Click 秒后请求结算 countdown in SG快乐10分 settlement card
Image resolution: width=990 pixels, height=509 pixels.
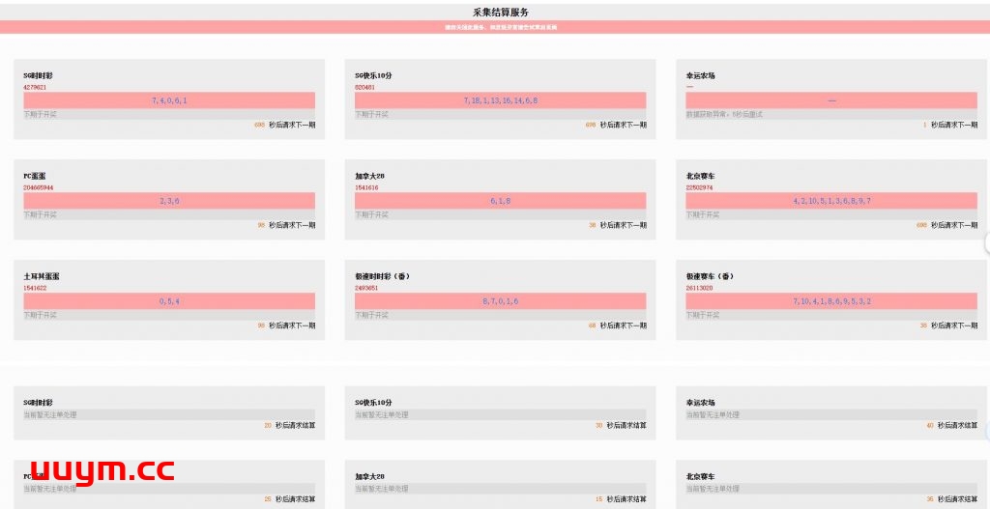tap(626, 425)
